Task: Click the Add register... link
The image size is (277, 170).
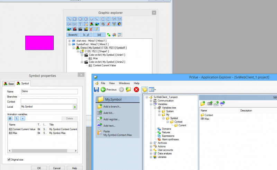Action: coord(111,119)
